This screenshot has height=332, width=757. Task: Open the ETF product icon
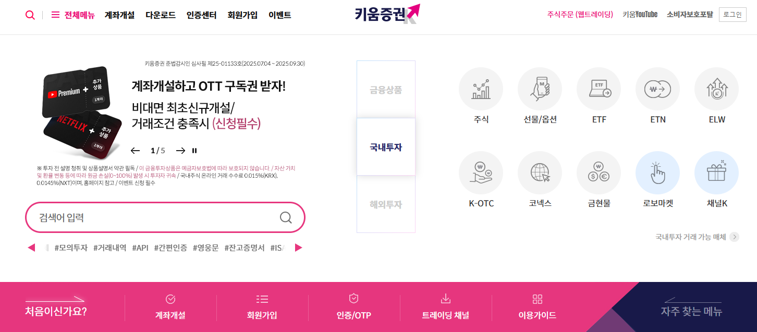[x=599, y=89]
